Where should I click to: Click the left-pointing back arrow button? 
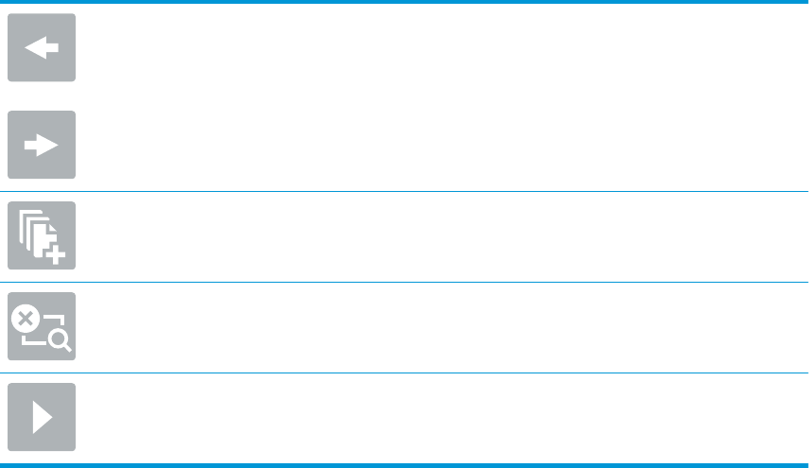point(42,47)
